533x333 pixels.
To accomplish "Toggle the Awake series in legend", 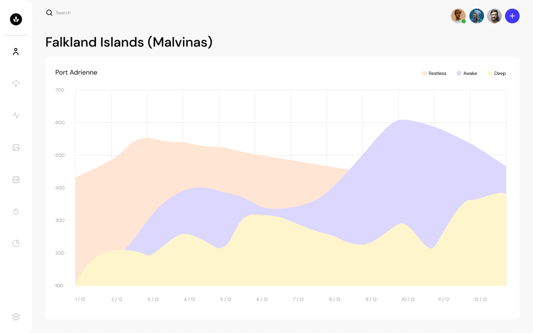I will coord(467,73).
